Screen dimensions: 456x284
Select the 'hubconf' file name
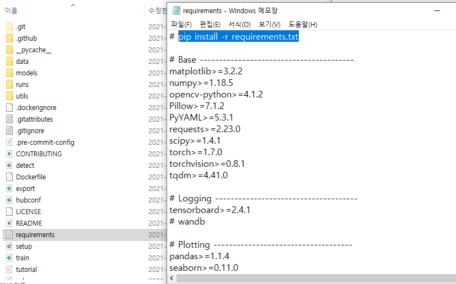29,200
